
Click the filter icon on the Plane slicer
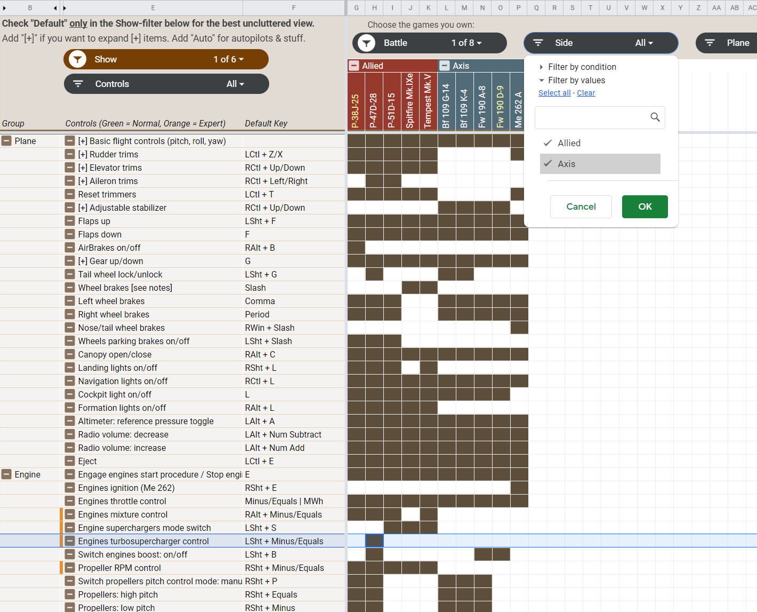710,43
